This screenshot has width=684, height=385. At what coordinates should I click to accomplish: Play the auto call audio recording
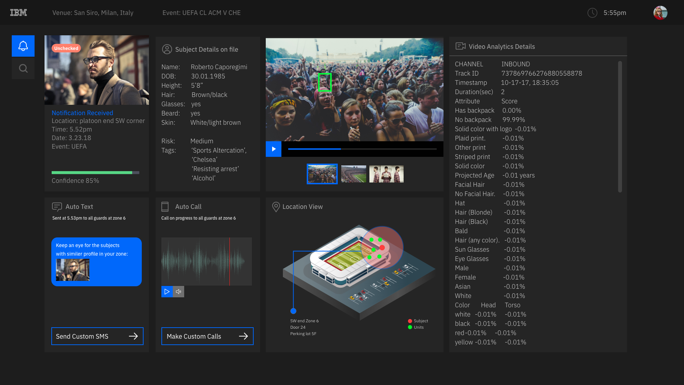point(167,292)
